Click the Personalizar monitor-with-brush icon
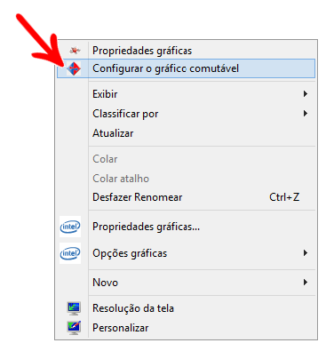This screenshot has height=351, width=326. (x=74, y=328)
